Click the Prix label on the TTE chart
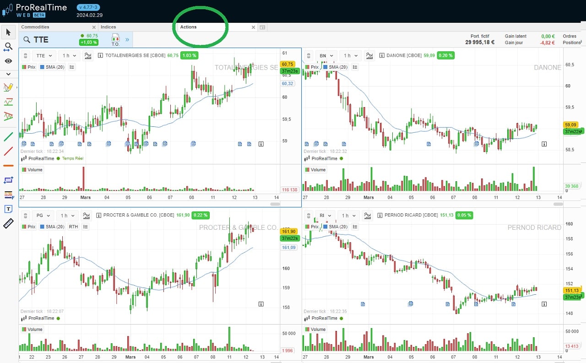 pyautogui.click(x=28, y=67)
